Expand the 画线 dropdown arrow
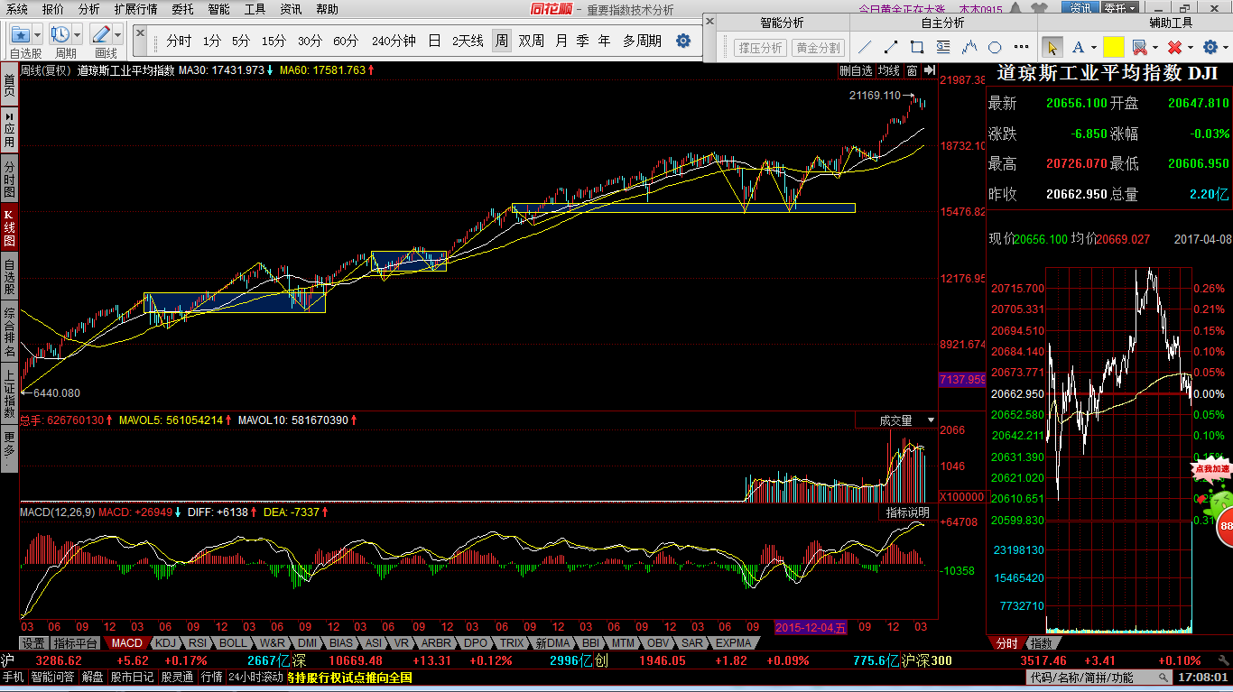The image size is (1233, 692). 118,34
